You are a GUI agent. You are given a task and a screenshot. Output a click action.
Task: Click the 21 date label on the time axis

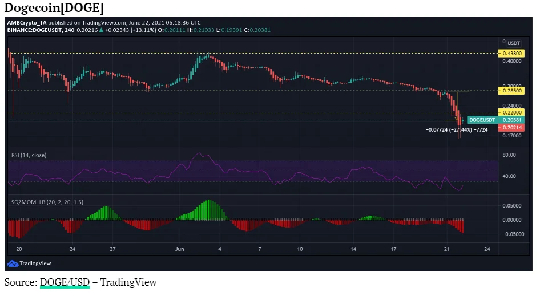[x=447, y=249]
